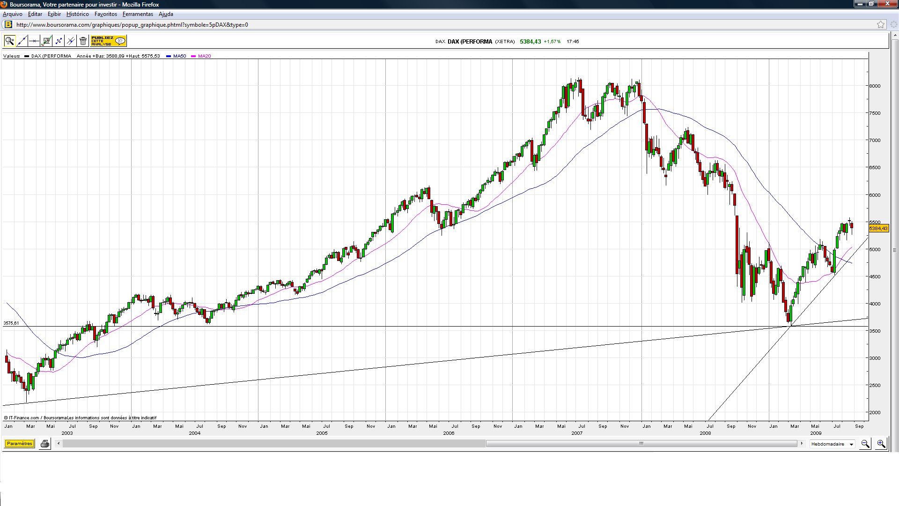899x506 pixels.
Task: Open the Paramètres button
Action: pyautogui.click(x=19, y=444)
